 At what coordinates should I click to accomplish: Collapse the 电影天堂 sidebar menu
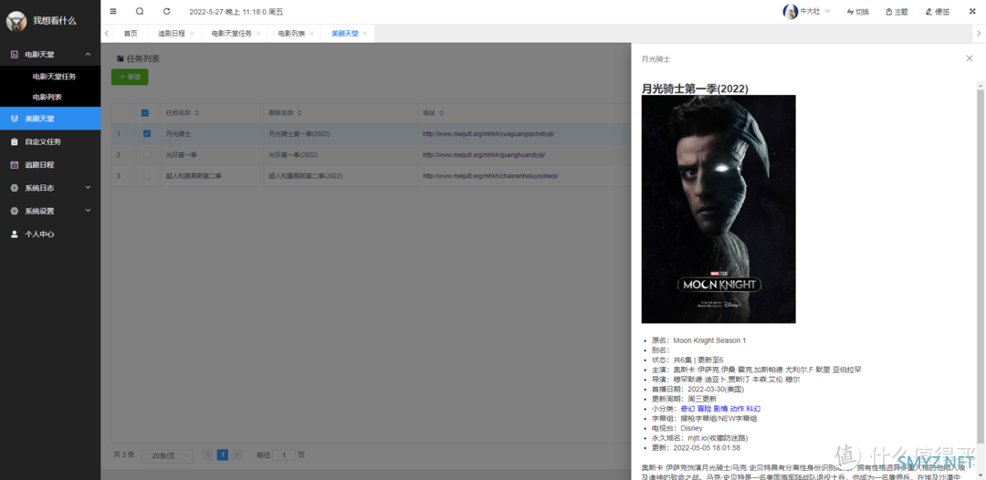[x=88, y=55]
